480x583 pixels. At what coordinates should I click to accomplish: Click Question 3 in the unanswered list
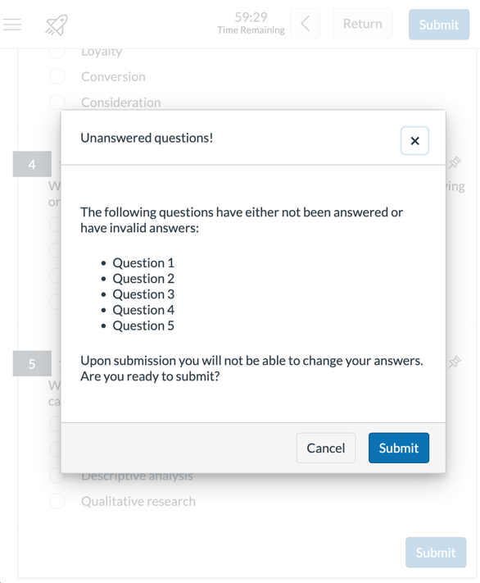click(x=143, y=294)
